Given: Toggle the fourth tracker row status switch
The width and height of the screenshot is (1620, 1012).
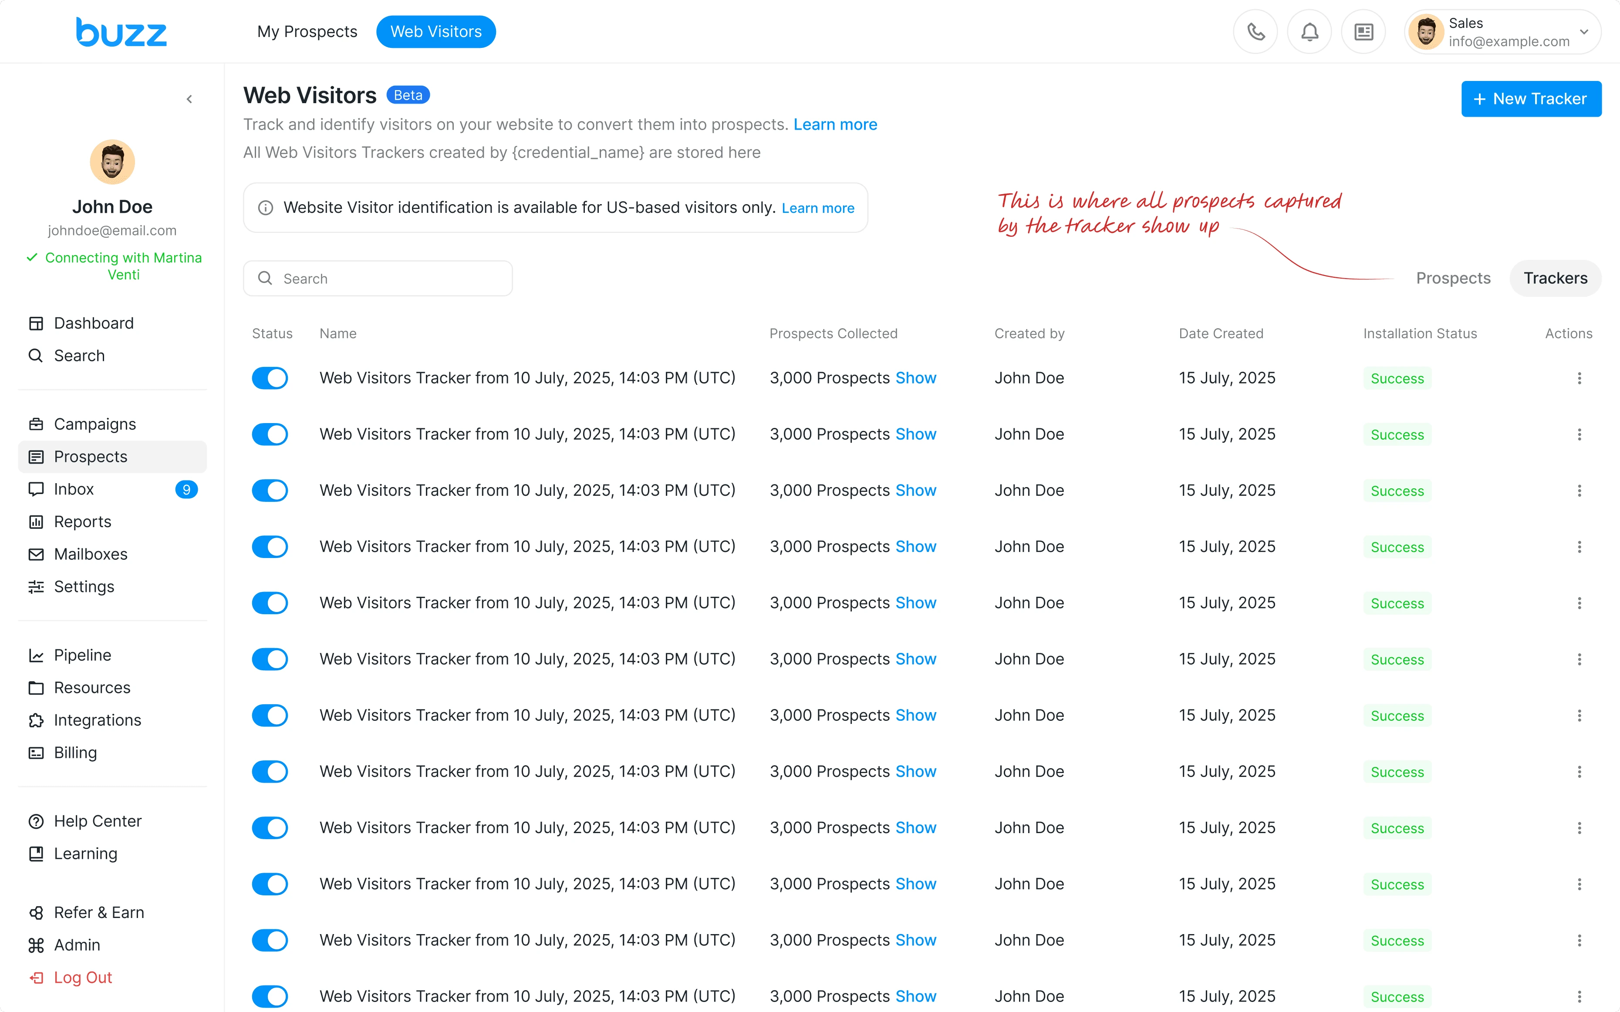Looking at the screenshot, I should [x=270, y=547].
